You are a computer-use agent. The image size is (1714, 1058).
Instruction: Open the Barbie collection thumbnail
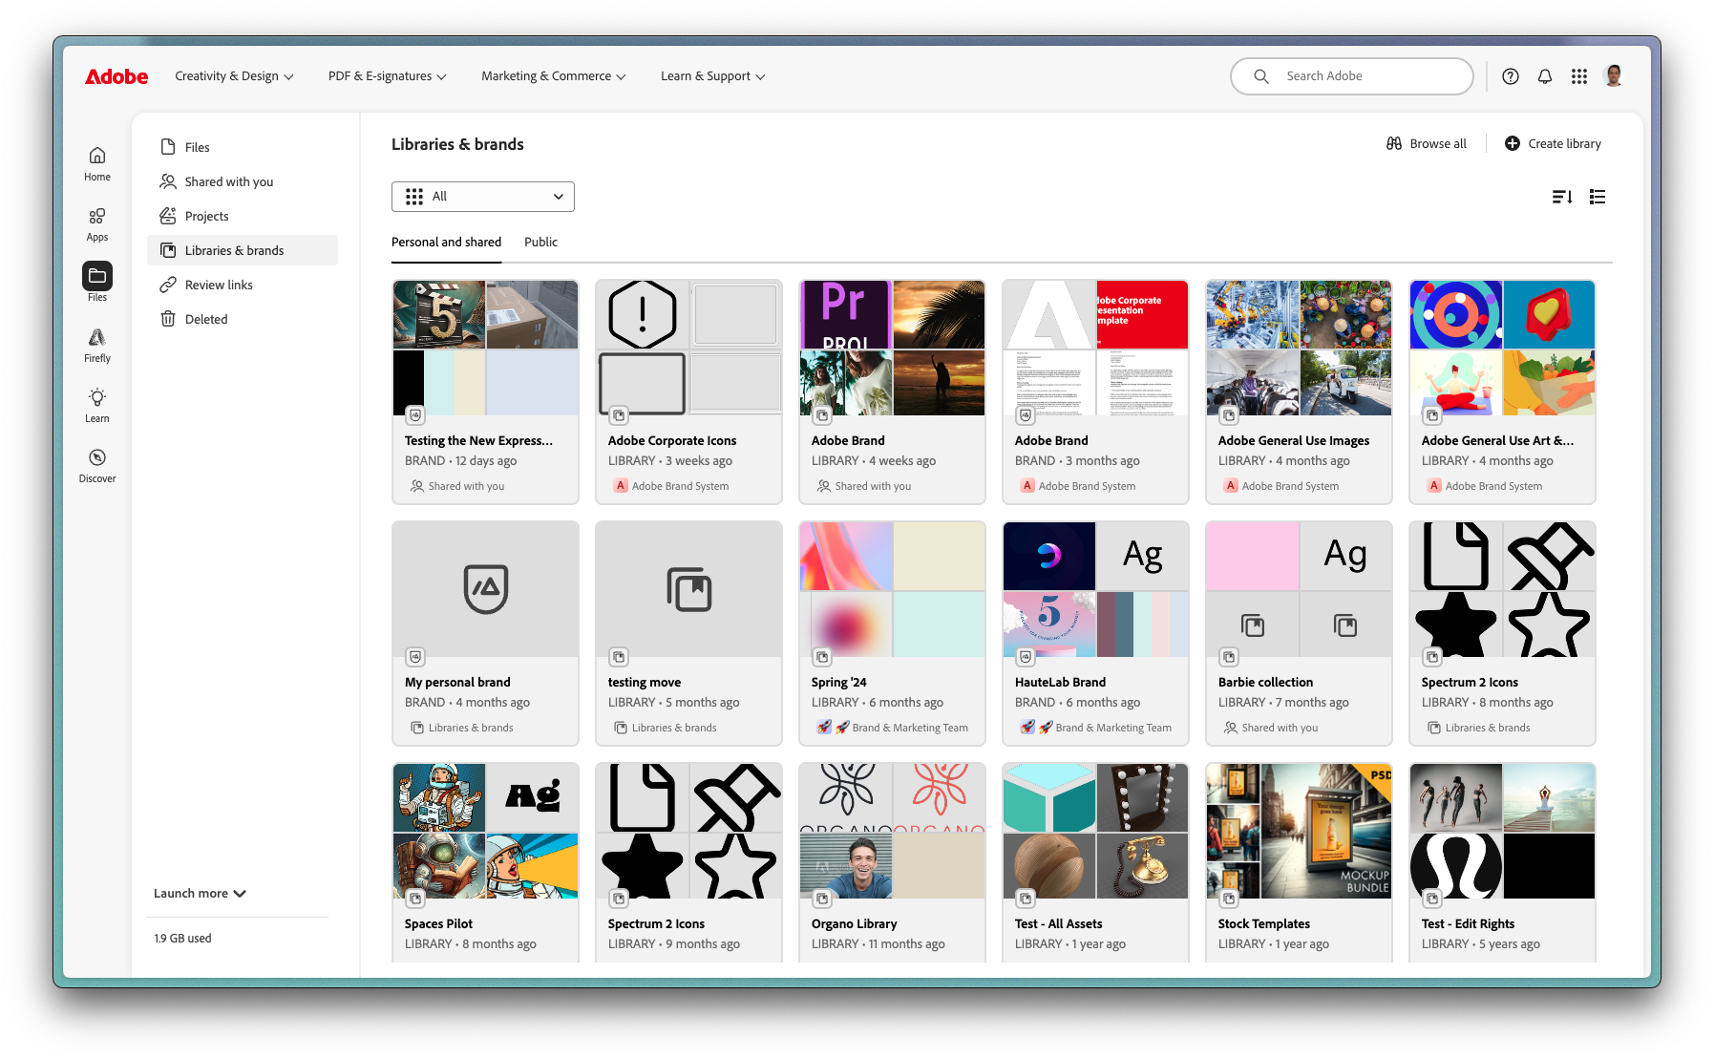point(1299,589)
